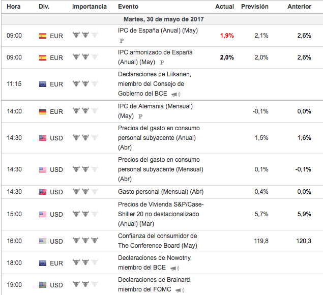Click the megaphone icon beside Brainard's FOMC speech
This screenshot has height=295, width=323.
point(180,289)
